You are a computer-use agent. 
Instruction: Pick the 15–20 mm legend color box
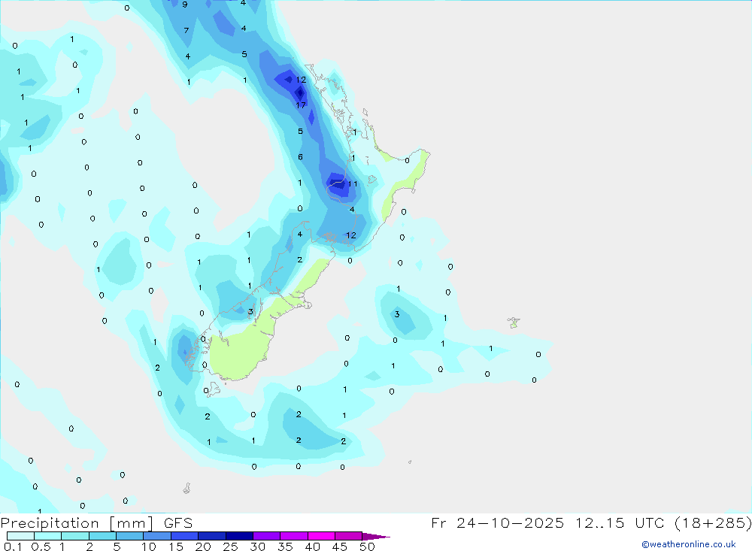185,536
